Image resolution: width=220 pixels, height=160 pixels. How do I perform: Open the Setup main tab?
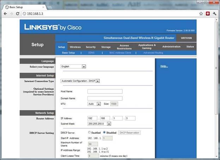click(61, 47)
